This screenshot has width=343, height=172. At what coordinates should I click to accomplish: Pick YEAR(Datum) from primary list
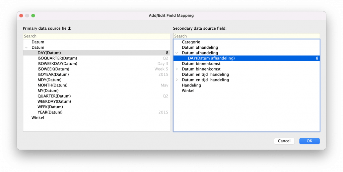(50, 112)
